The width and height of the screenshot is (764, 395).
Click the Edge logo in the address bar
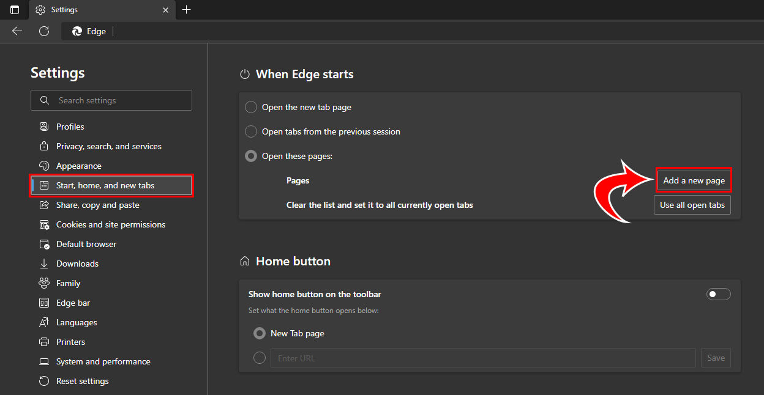(77, 31)
